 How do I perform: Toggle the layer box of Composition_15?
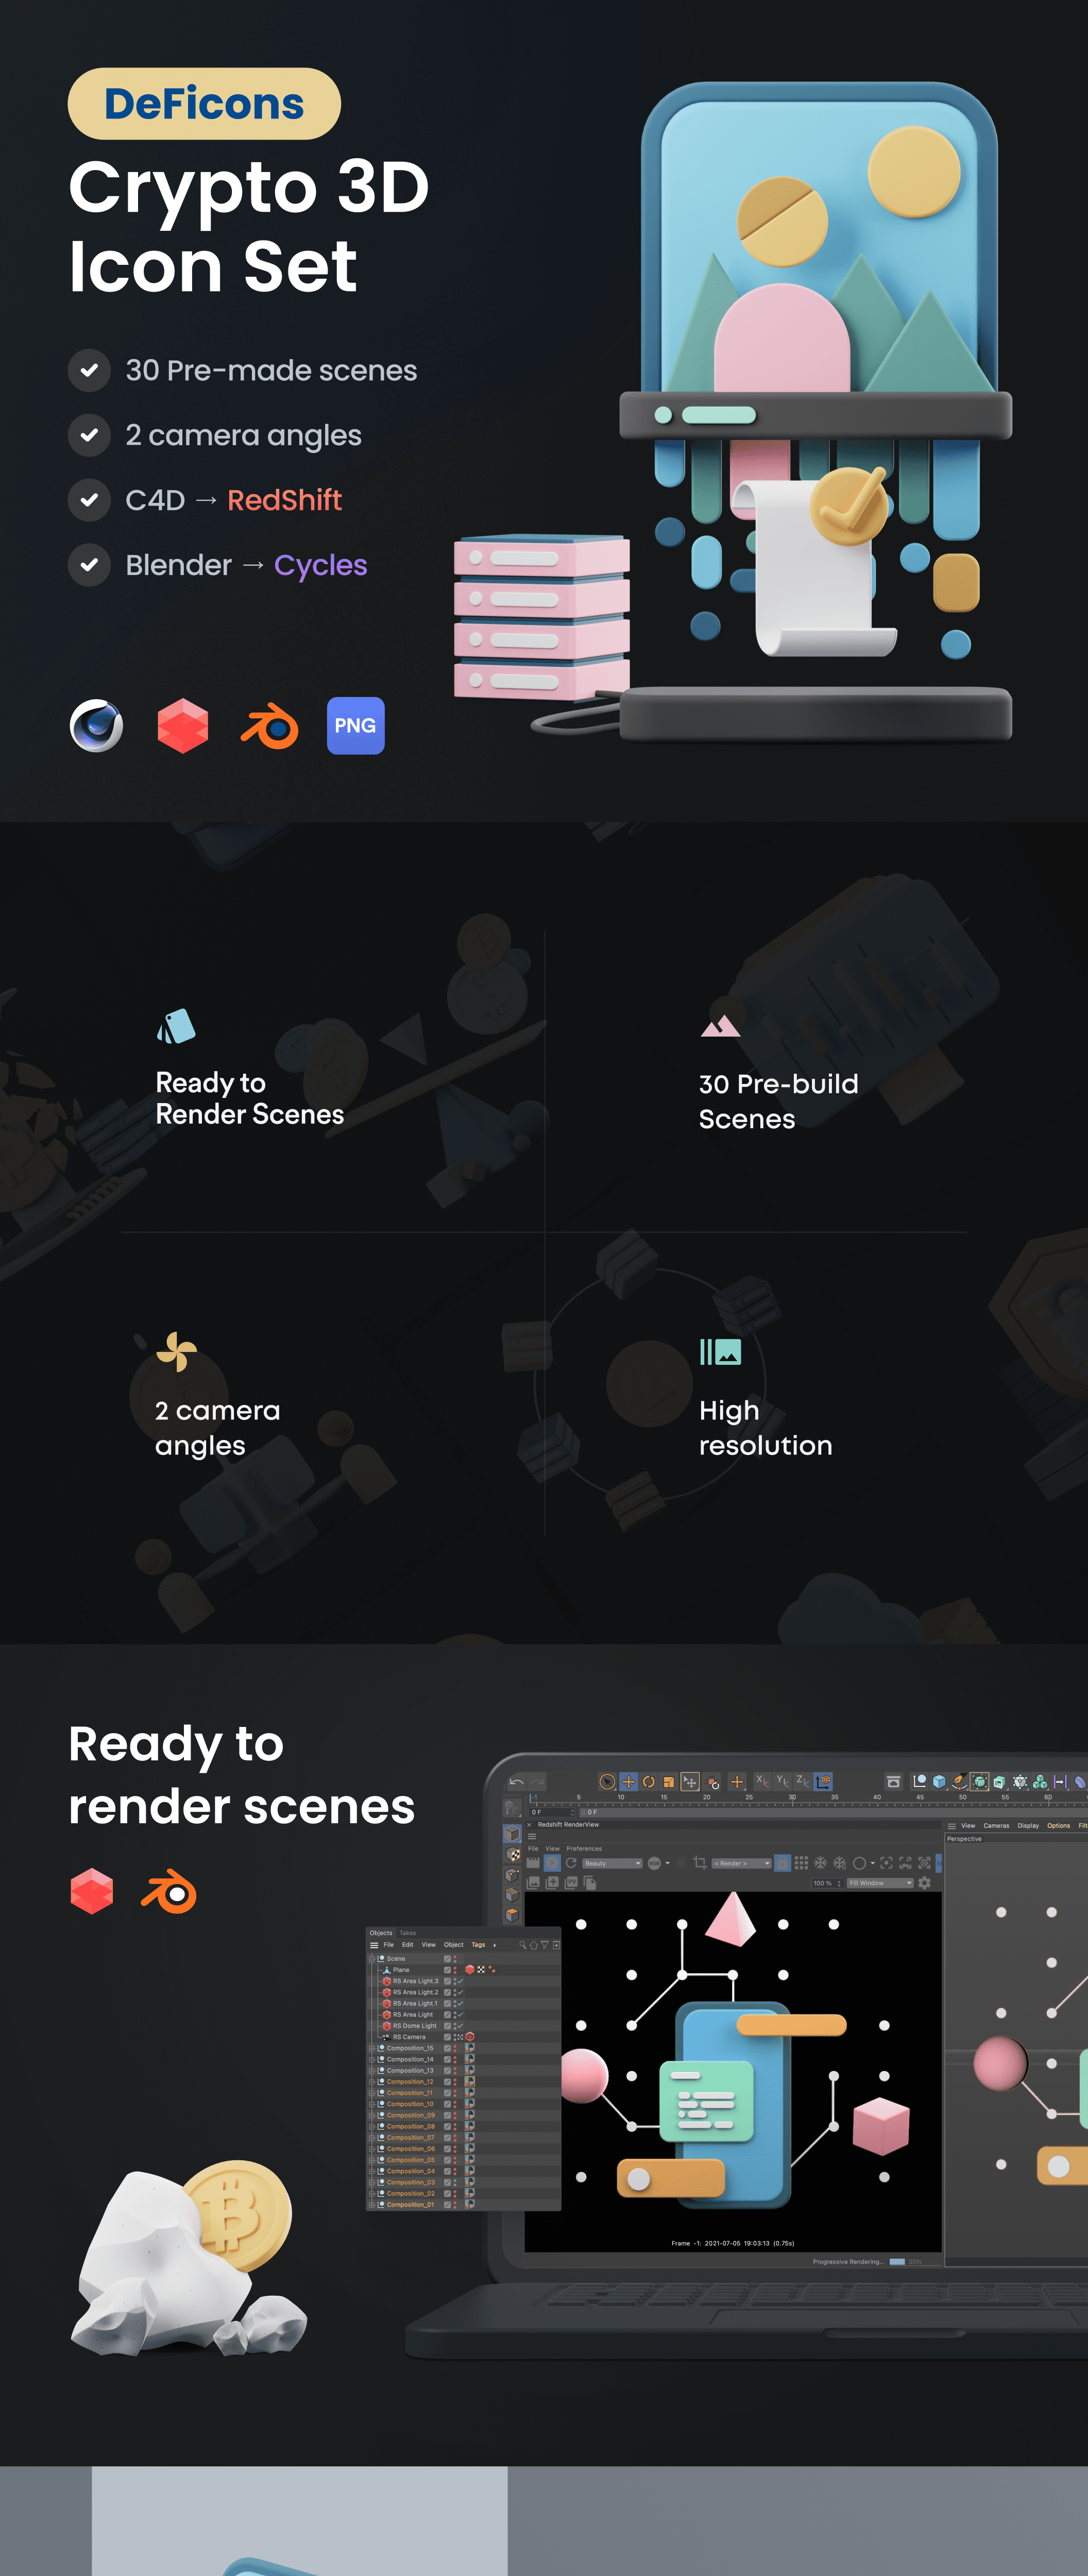point(448,2048)
